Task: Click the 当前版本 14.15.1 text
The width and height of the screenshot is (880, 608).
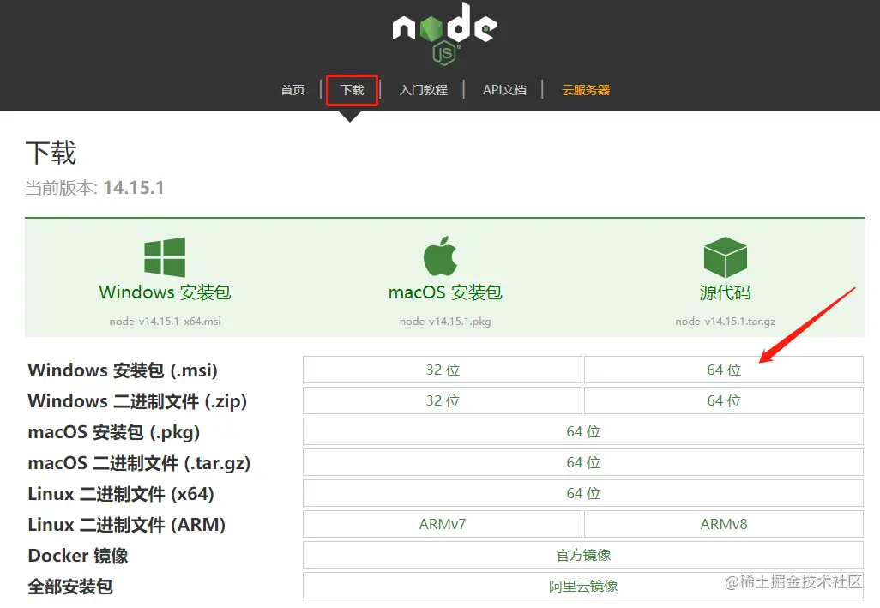Action: [94, 187]
